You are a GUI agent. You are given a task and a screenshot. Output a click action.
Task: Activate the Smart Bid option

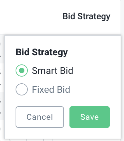[x=22, y=70]
